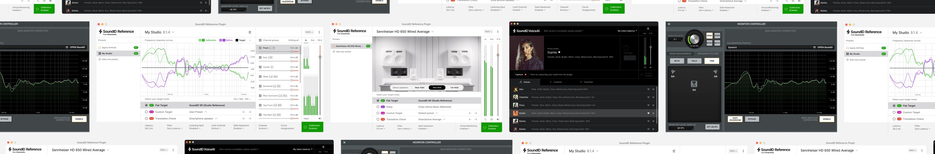This screenshot has height=154, width=935.
Task: Click the right arrow on the Smartphone Average row
Action: [x=476, y=119]
